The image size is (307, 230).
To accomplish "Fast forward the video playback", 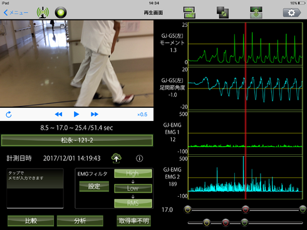I will [95, 114].
